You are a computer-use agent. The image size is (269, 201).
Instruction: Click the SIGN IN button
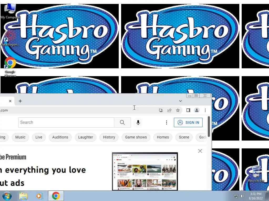tap(188, 122)
